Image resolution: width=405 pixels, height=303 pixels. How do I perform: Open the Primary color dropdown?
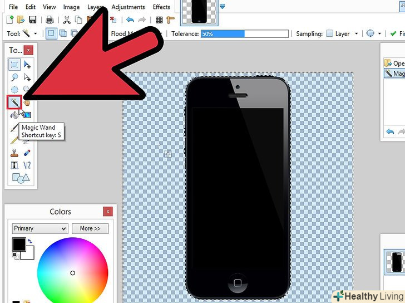point(40,228)
